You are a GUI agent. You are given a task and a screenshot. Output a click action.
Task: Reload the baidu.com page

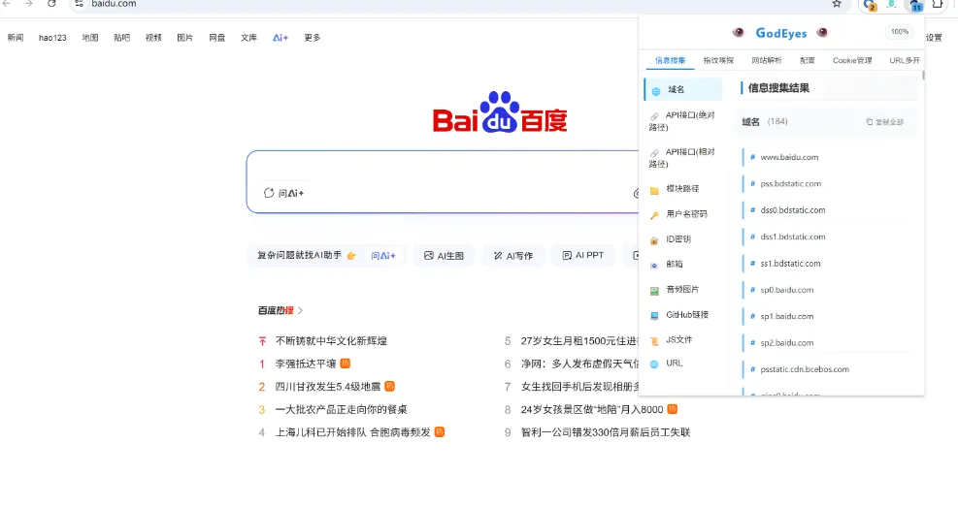coord(51,4)
